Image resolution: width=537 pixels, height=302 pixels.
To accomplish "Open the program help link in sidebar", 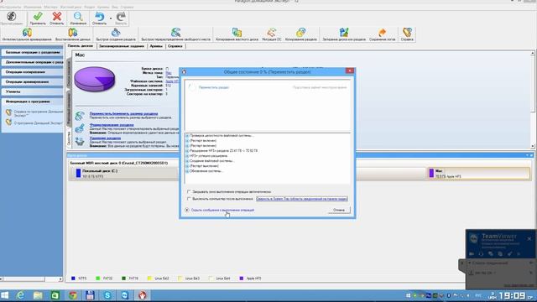I will click(x=38, y=113).
